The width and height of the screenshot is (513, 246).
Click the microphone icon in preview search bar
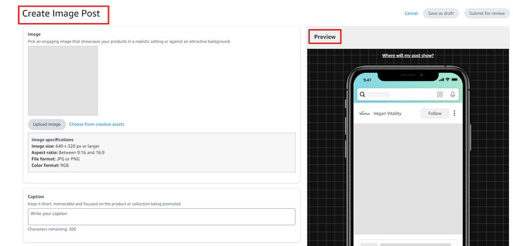click(453, 94)
